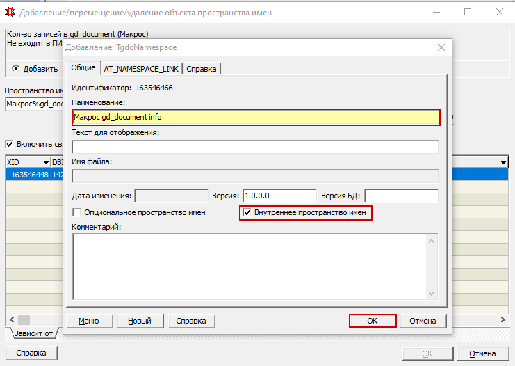Click the red star application icon in title bar
515x366 pixels.
[x=10, y=13]
